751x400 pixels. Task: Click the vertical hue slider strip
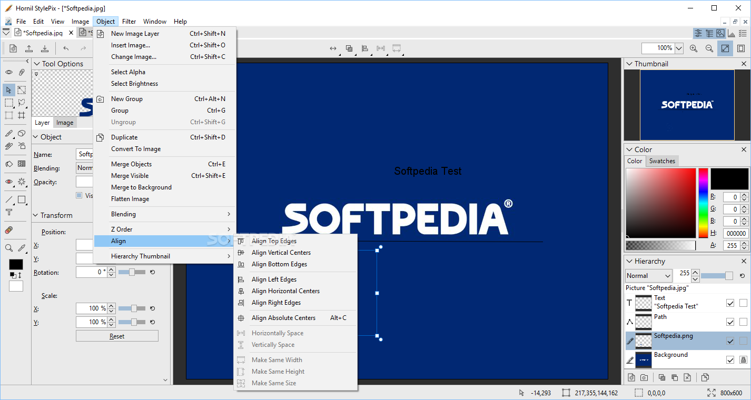(x=703, y=203)
